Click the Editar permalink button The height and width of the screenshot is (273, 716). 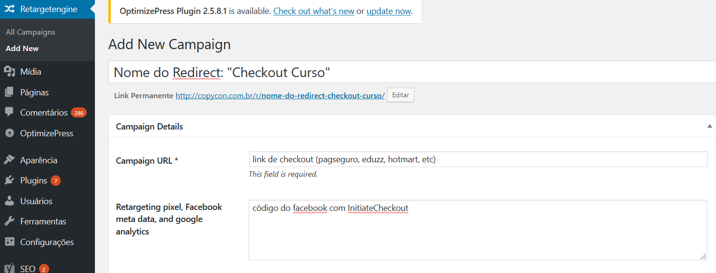(400, 95)
